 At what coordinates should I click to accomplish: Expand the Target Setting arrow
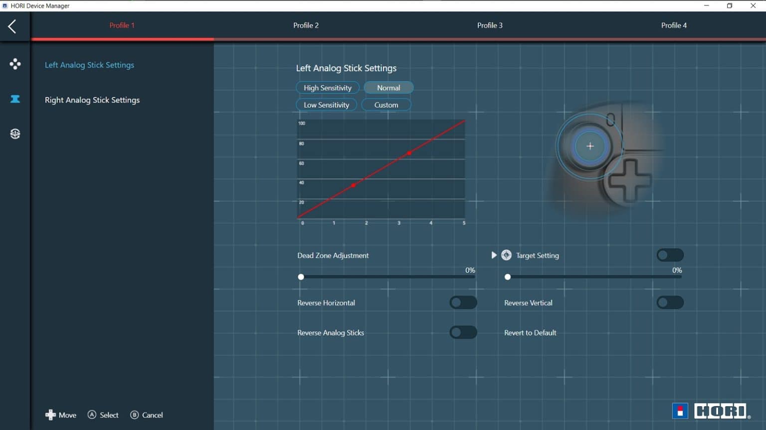[x=494, y=255]
